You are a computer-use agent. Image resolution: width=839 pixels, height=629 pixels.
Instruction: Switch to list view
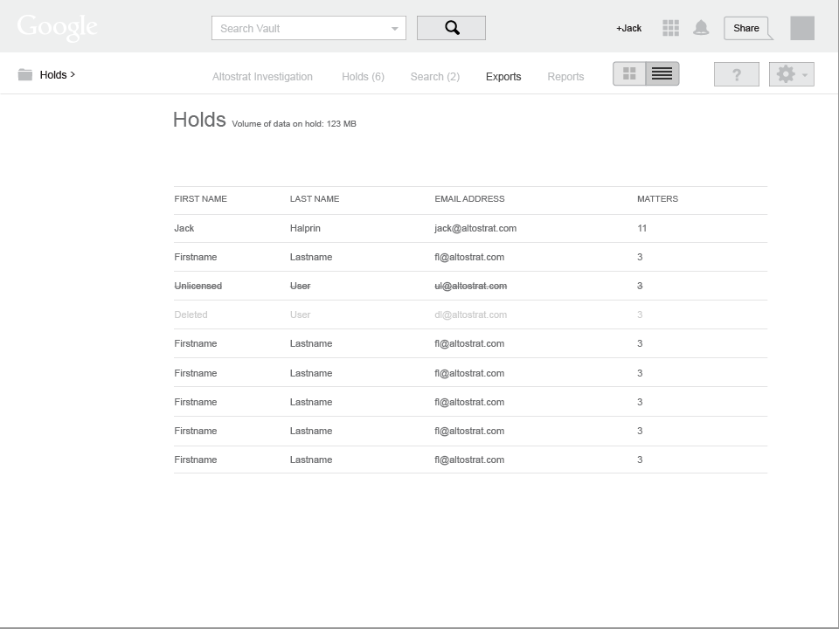pyautogui.click(x=662, y=73)
